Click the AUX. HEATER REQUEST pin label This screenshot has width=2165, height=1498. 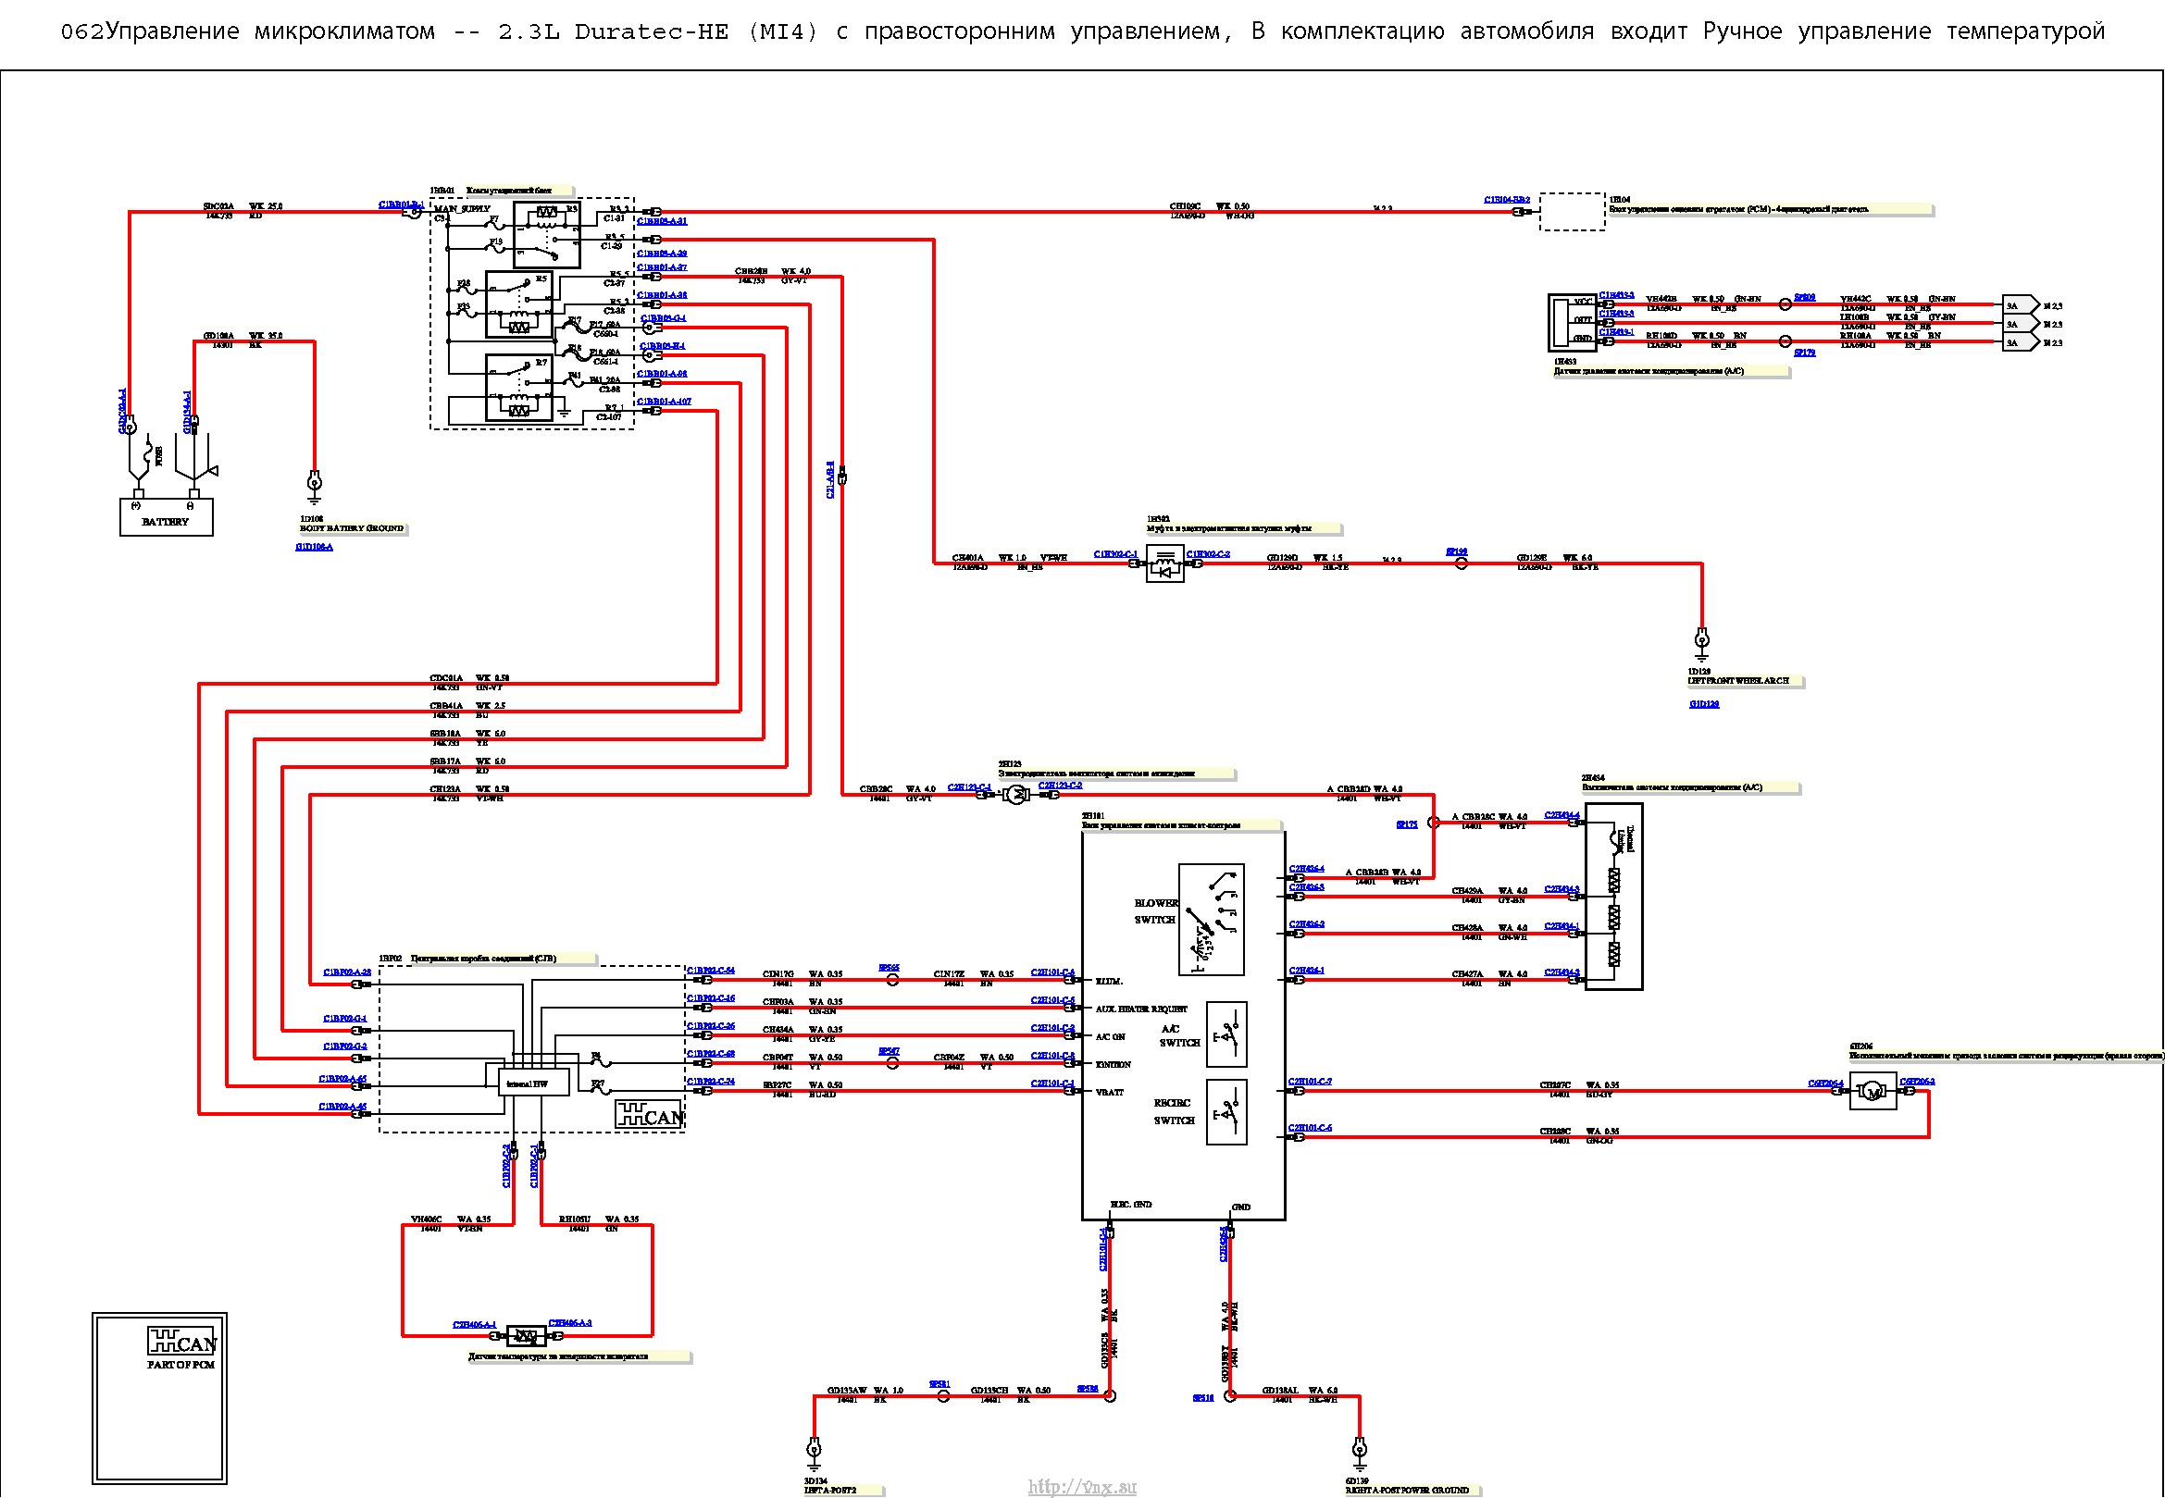(1140, 1010)
